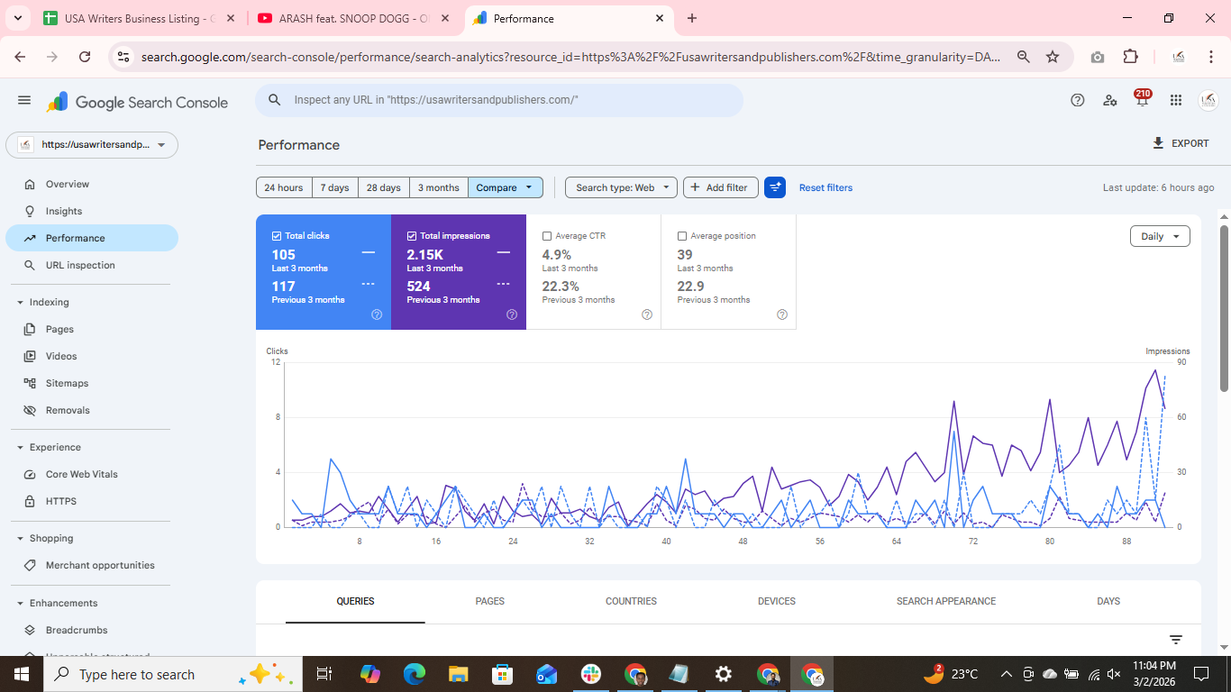
Task: Open Core Web Vitals report
Action: [92, 474]
